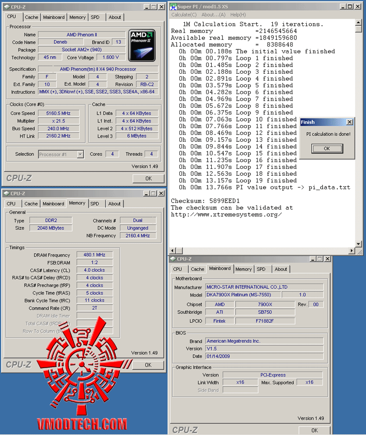
Task: Click the Multiplier x 21.5 field
Action: [58, 121]
